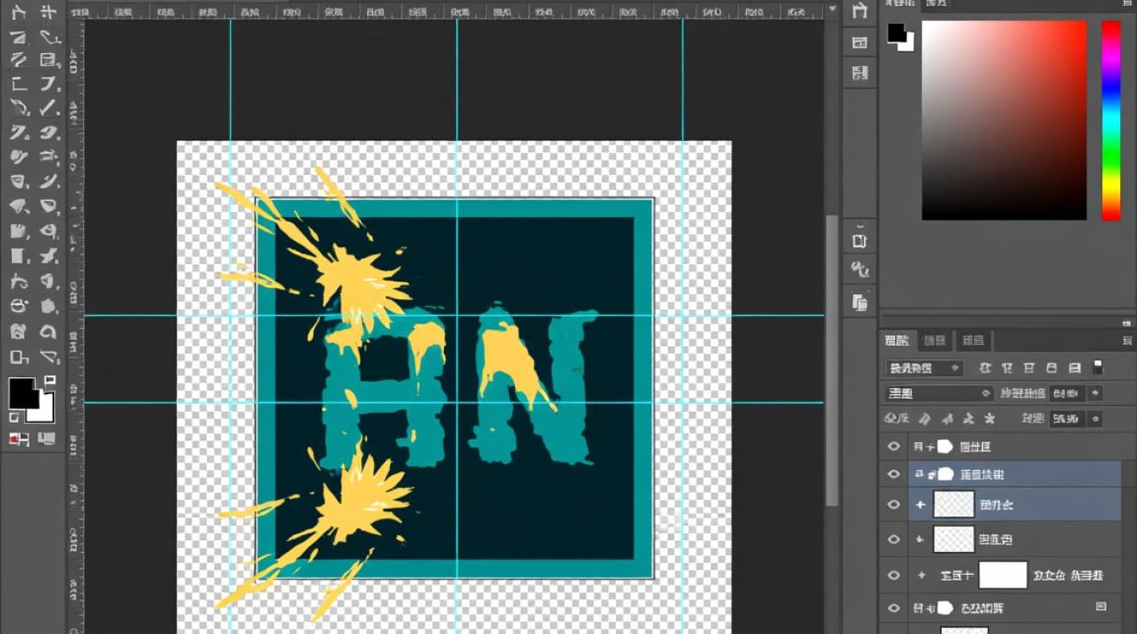
Task: Toggle eye icon of the white-thumbnail layer
Action: pos(893,575)
